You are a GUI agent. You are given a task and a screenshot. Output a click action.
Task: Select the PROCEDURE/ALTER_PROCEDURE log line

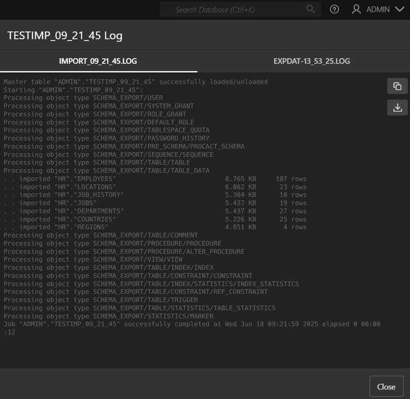point(124,252)
